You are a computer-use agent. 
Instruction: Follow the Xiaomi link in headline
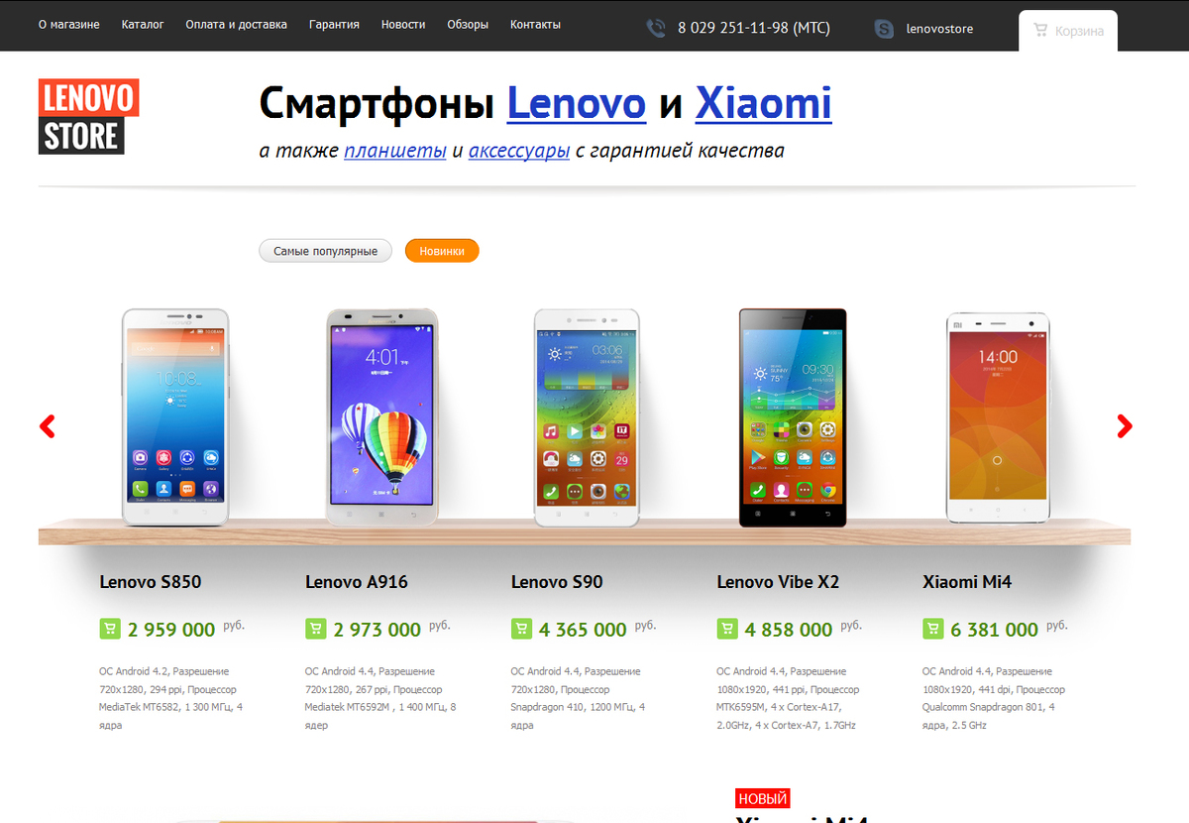[763, 102]
